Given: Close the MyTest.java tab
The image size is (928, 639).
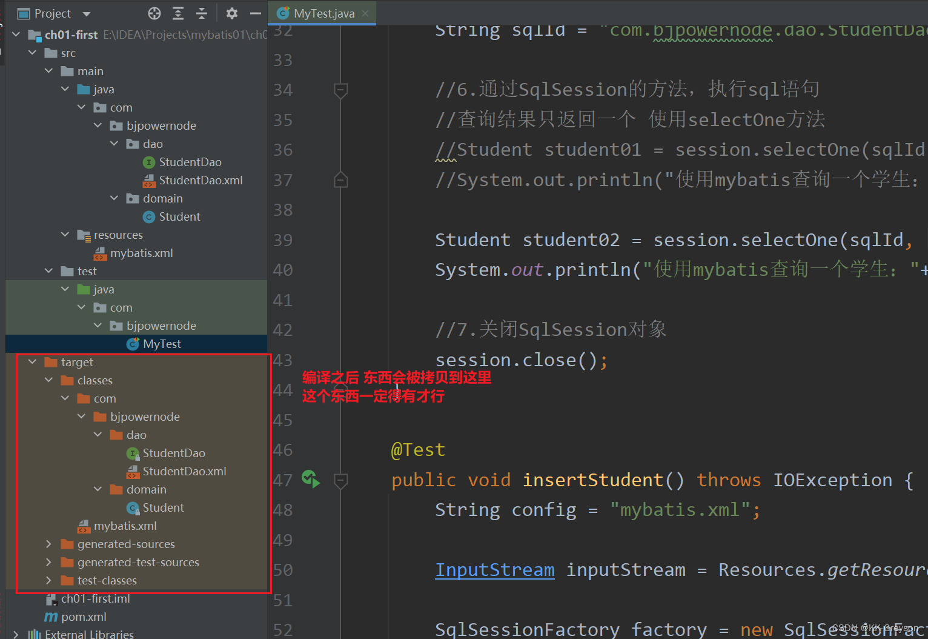Looking at the screenshot, I should (x=365, y=13).
